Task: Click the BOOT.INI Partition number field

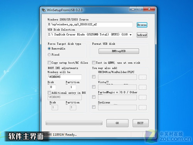Action: click(73, 87)
